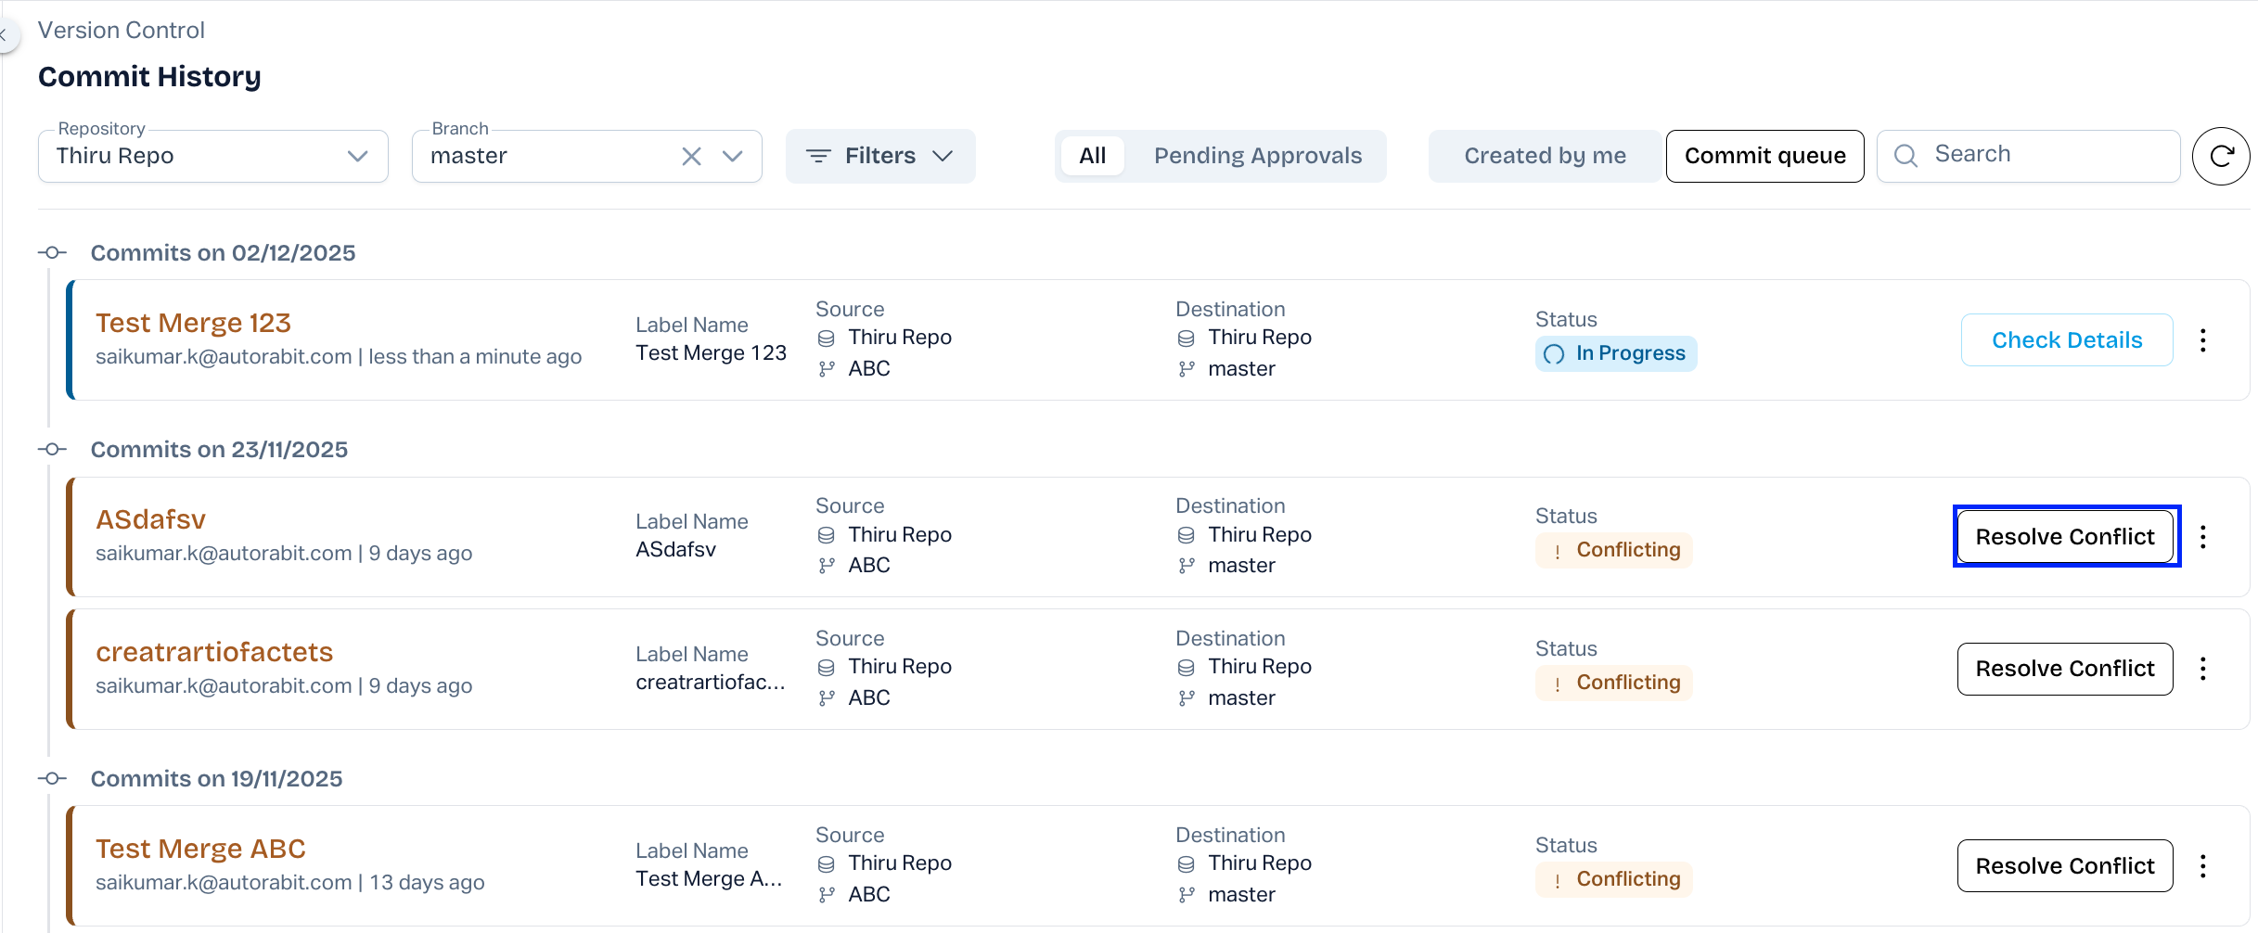The height and width of the screenshot is (933, 2258).
Task: Open more options for creatrartiofactets commit
Action: pos(2202,669)
